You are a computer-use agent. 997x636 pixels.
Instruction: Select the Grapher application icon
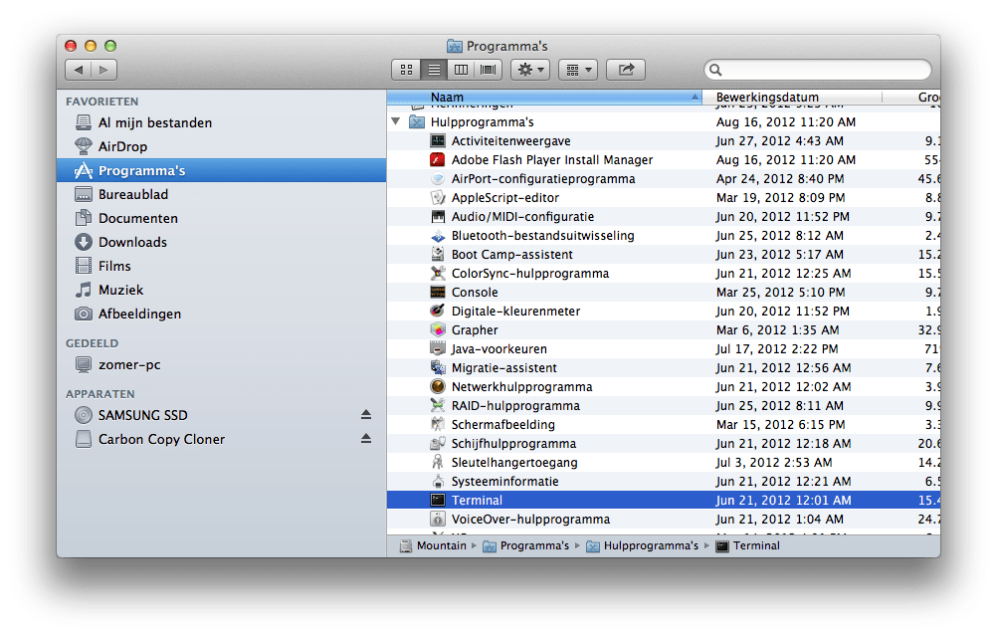pos(438,330)
